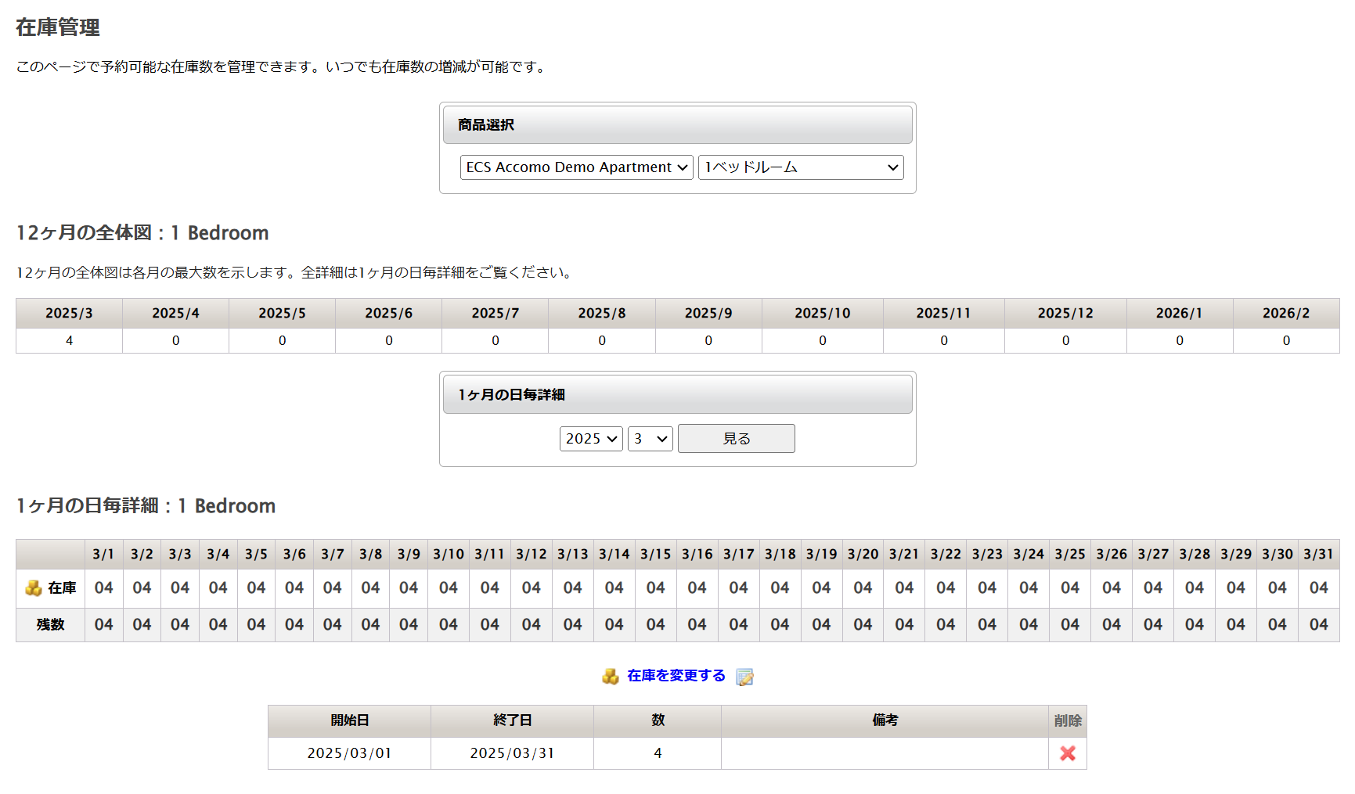Viewport: 1355px width, 794px height.
Task: Click the 備考 column header
Action: click(x=885, y=720)
